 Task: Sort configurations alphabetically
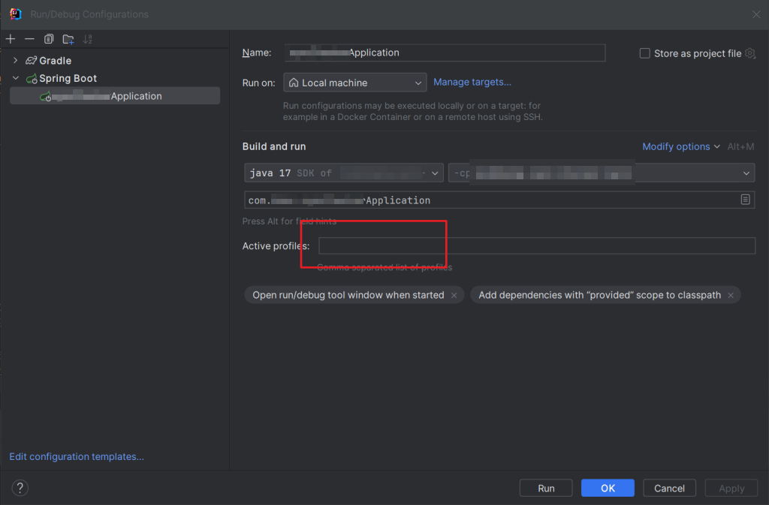88,38
